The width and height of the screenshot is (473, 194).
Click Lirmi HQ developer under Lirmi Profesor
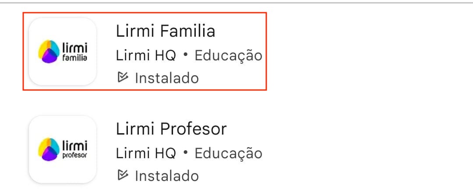pyautogui.click(x=146, y=153)
